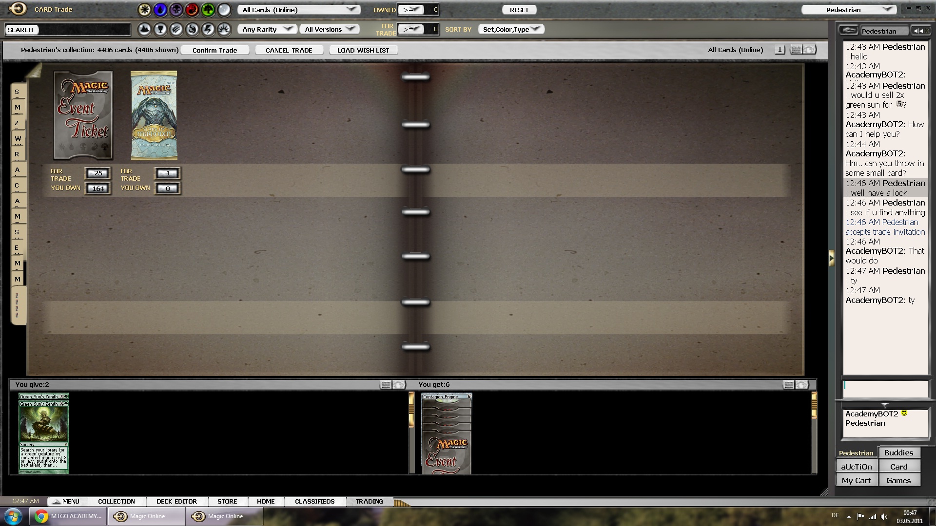
Task: Open the Any Rarity dropdown
Action: point(267,29)
